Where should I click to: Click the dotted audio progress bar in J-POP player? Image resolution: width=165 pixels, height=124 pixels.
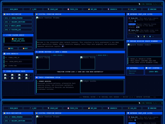pyautogui.click(x=18, y=45)
